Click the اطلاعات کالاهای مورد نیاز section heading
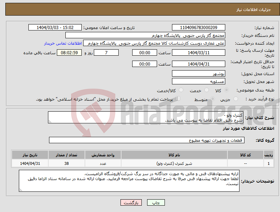Viewport: 280px width, 212px height. (248, 128)
